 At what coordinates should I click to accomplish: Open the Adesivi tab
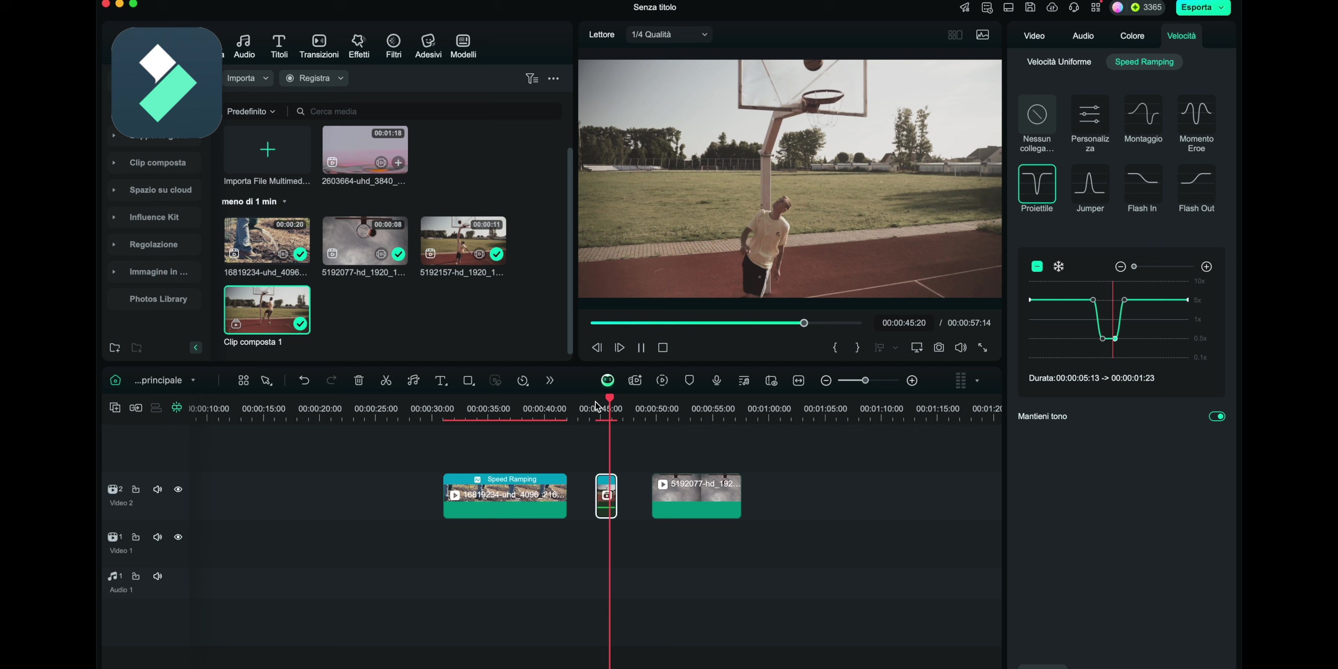[x=428, y=46]
